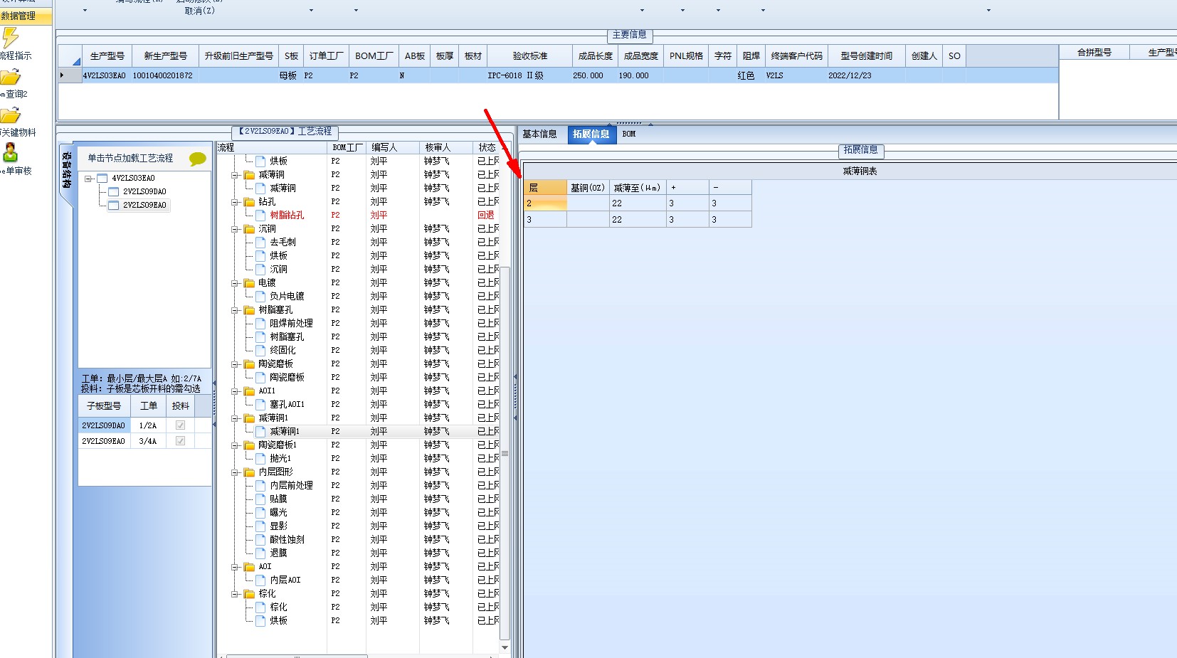The width and height of the screenshot is (1177, 658).
Task: Click the 陶瓷磨板 folder icon
Action: coord(250,364)
